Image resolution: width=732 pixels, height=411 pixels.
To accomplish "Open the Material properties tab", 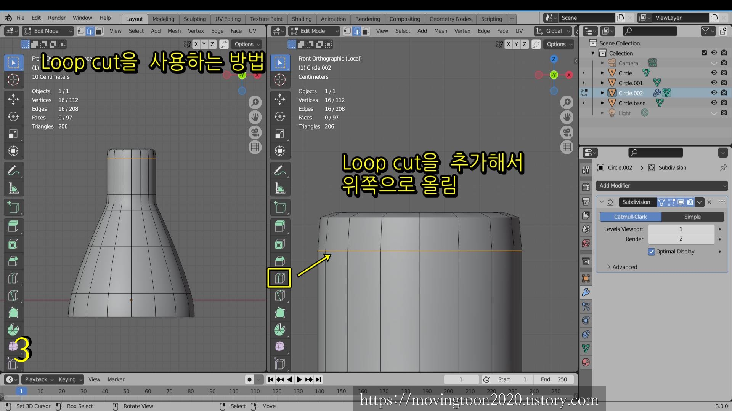I will [x=586, y=362].
